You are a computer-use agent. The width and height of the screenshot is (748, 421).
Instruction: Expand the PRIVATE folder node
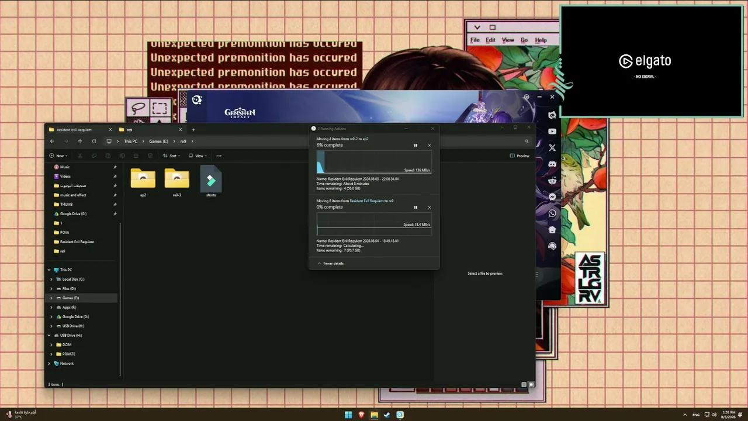(51, 354)
